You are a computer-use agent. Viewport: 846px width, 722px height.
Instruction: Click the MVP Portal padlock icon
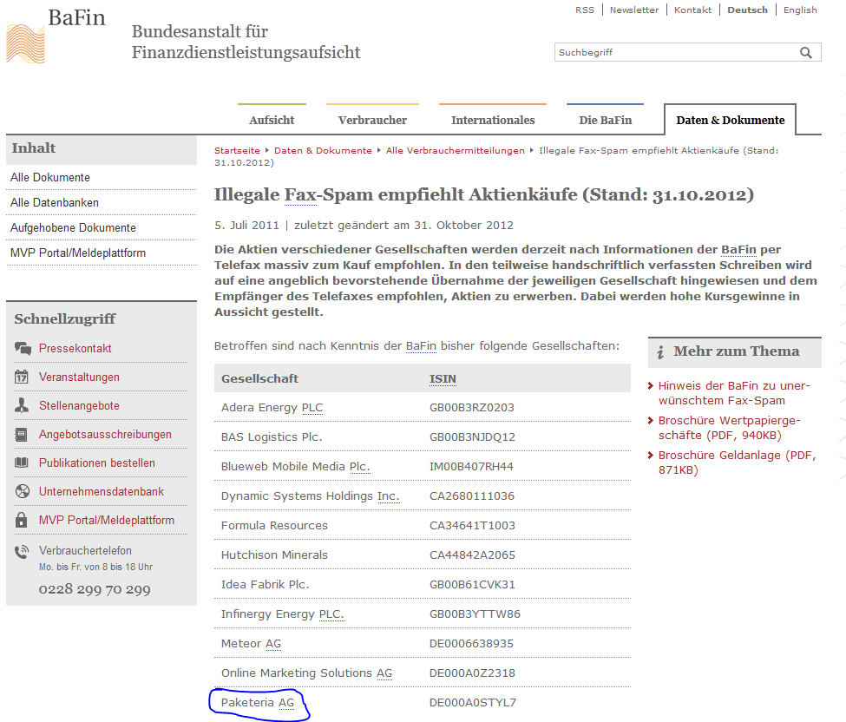tap(20, 522)
